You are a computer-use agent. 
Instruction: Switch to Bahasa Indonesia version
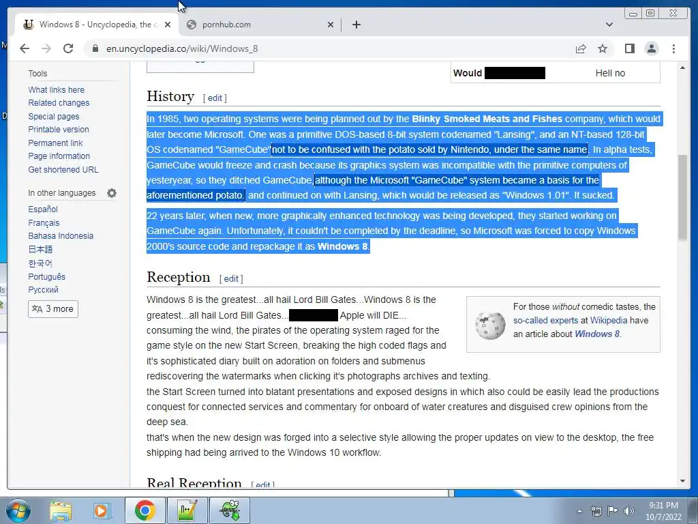61,235
